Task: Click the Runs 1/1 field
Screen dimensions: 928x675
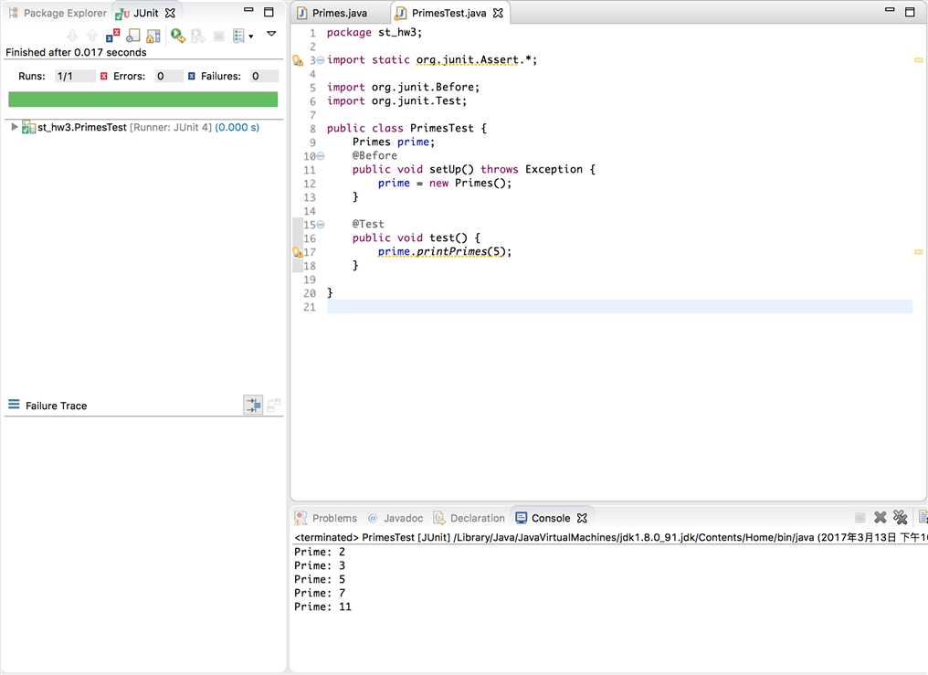Action: [75, 76]
